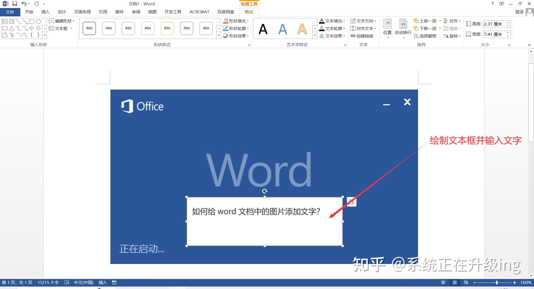Choose the green outline Abc shape style
Image resolution: width=534 pixels, height=289 pixels.
click(x=206, y=28)
